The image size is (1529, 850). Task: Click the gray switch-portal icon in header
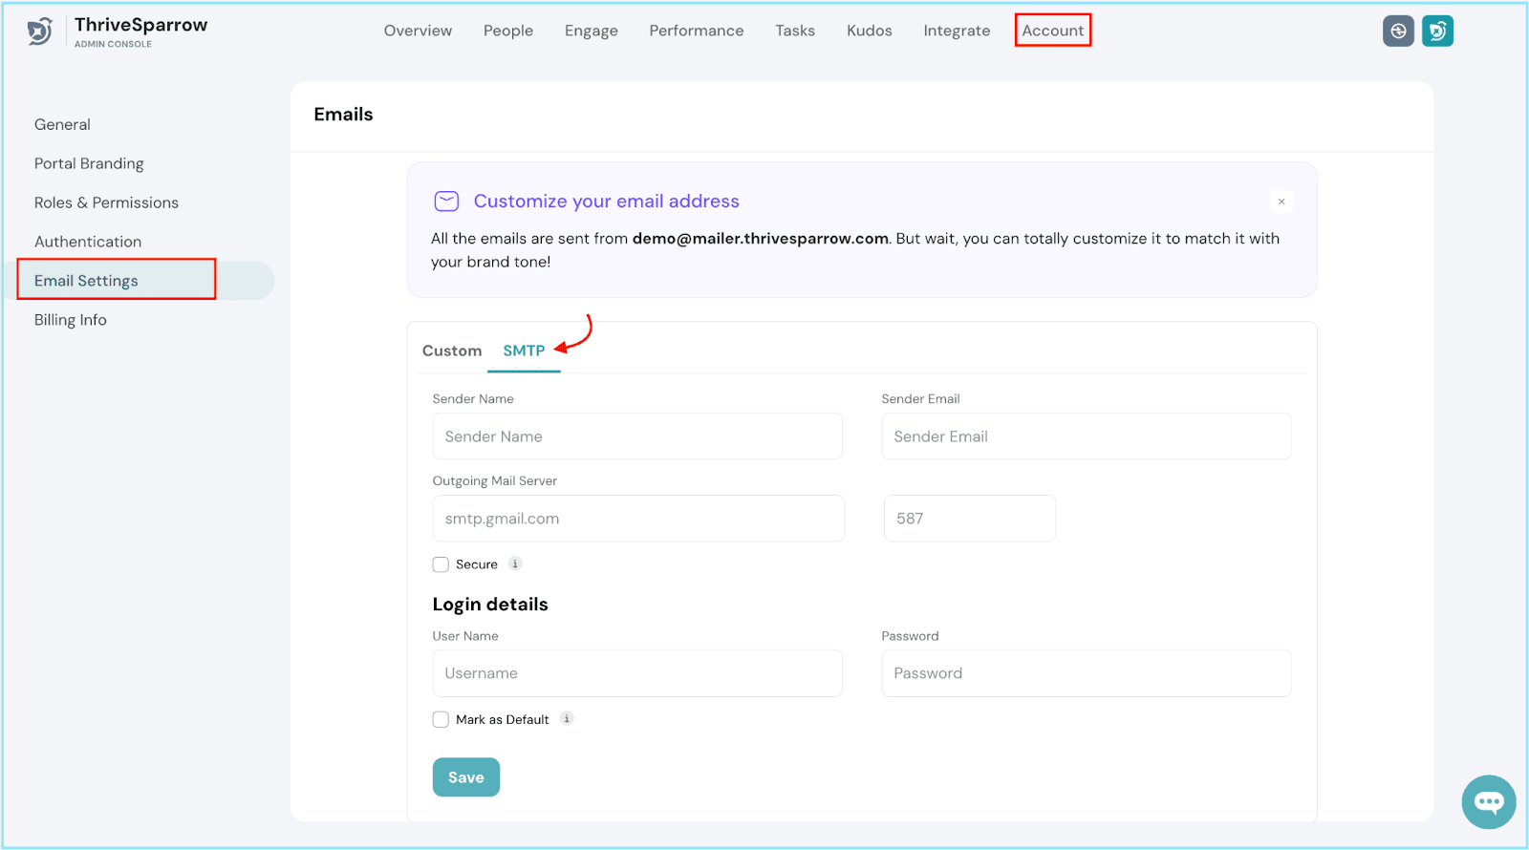[x=1397, y=31]
